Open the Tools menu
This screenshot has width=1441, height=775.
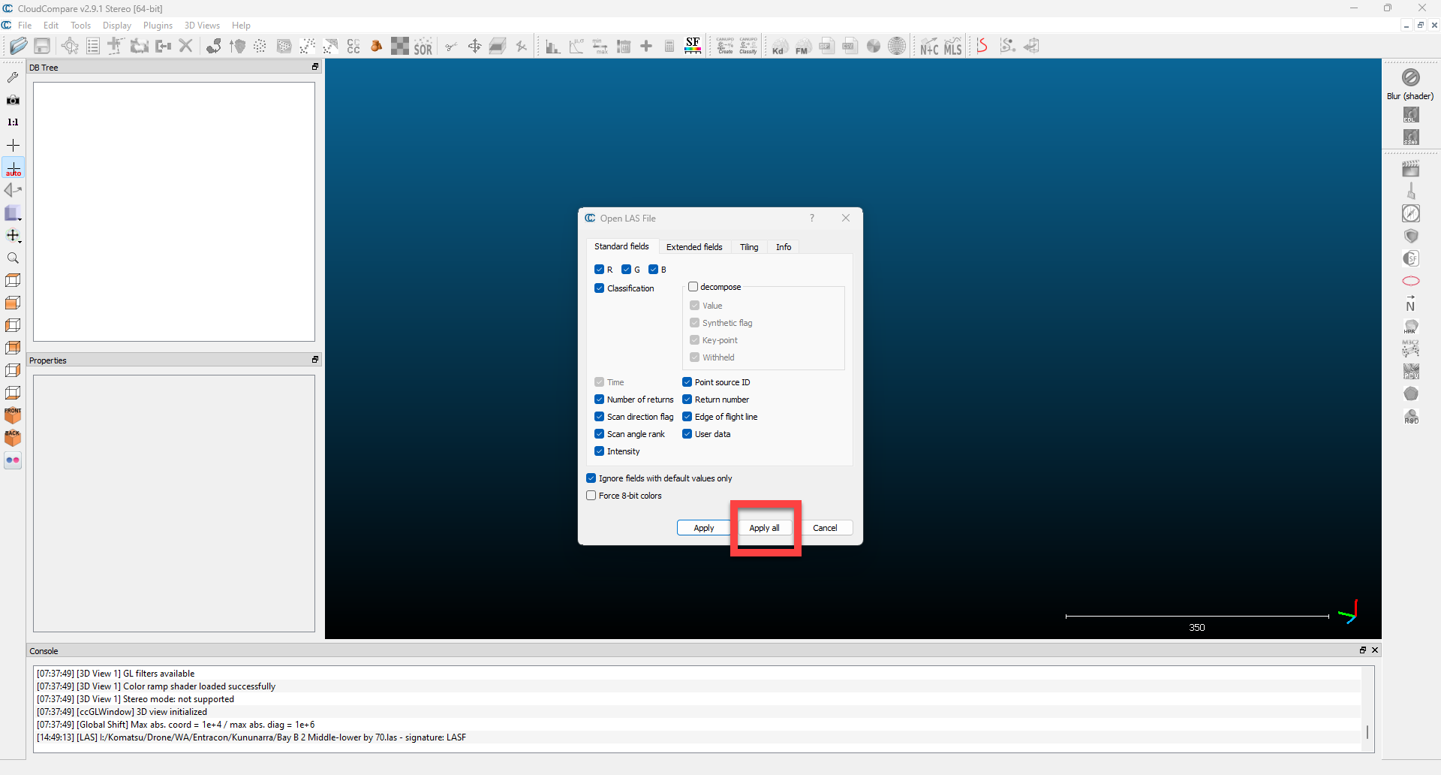(x=80, y=26)
